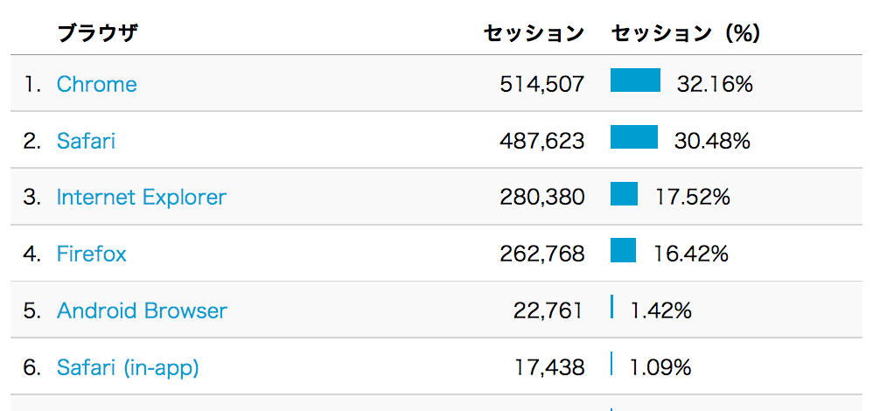
Task: Select the Android Browser 1.42% bar
Action: point(611,307)
